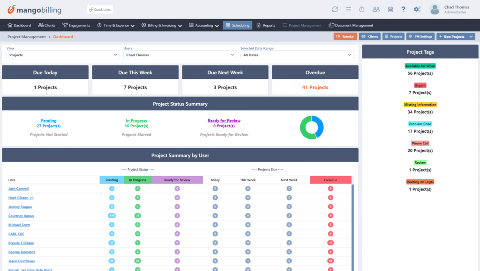The height and width of the screenshot is (271, 480).
Task: Click the 41 Projects overdue count
Action: click(315, 87)
